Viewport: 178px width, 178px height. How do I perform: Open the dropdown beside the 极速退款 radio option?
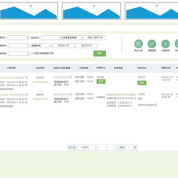pos(19,53)
